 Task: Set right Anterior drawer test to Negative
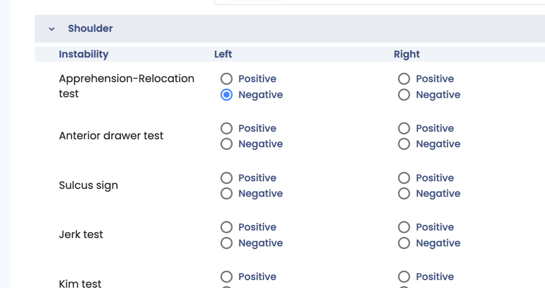[x=404, y=144]
